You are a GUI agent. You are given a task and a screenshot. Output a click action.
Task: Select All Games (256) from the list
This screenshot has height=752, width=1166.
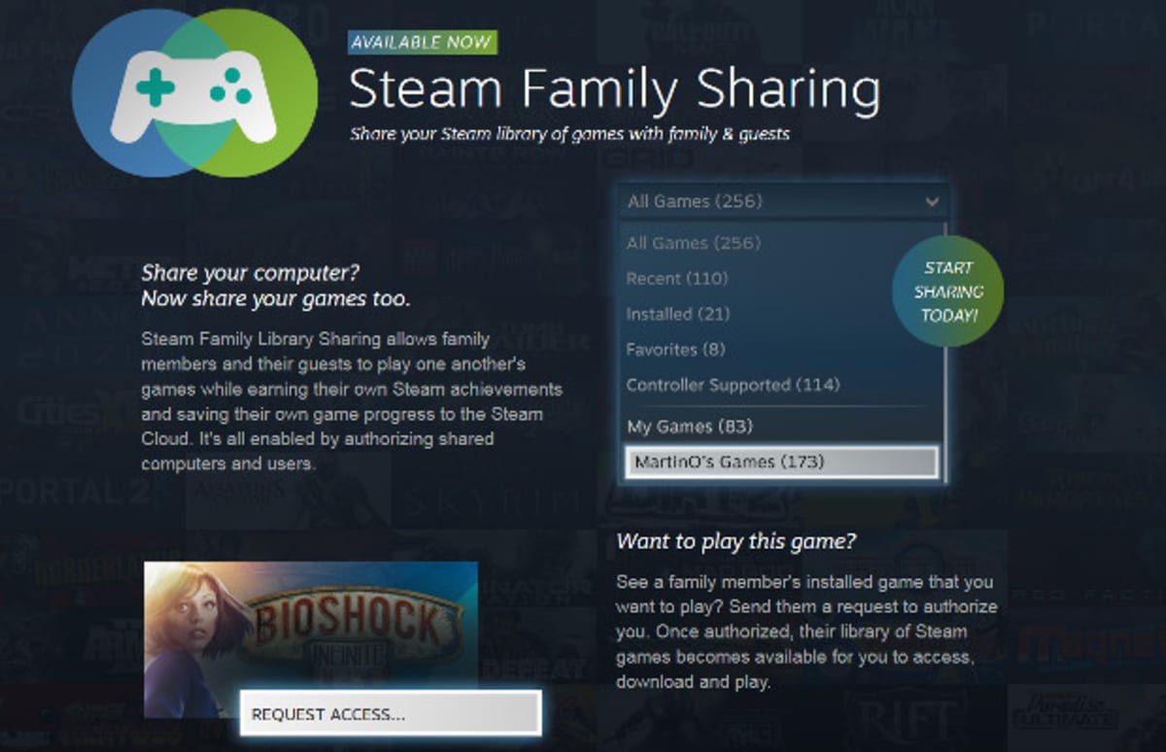point(694,243)
